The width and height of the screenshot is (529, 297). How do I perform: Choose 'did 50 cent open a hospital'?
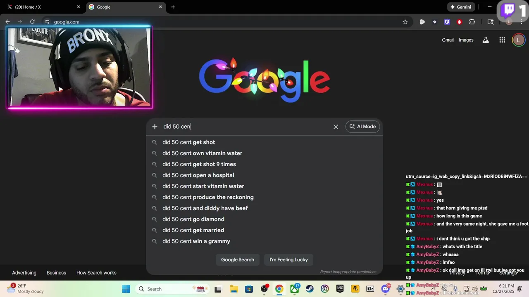point(264,175)
